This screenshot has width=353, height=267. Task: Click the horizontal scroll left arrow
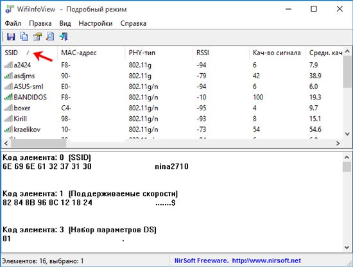tap(6, 143)
